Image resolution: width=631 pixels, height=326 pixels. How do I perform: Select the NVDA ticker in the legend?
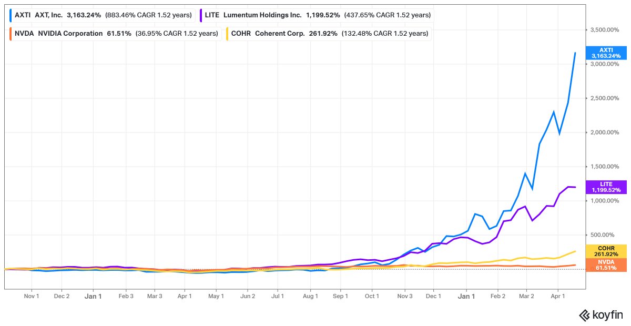point(24,34)
